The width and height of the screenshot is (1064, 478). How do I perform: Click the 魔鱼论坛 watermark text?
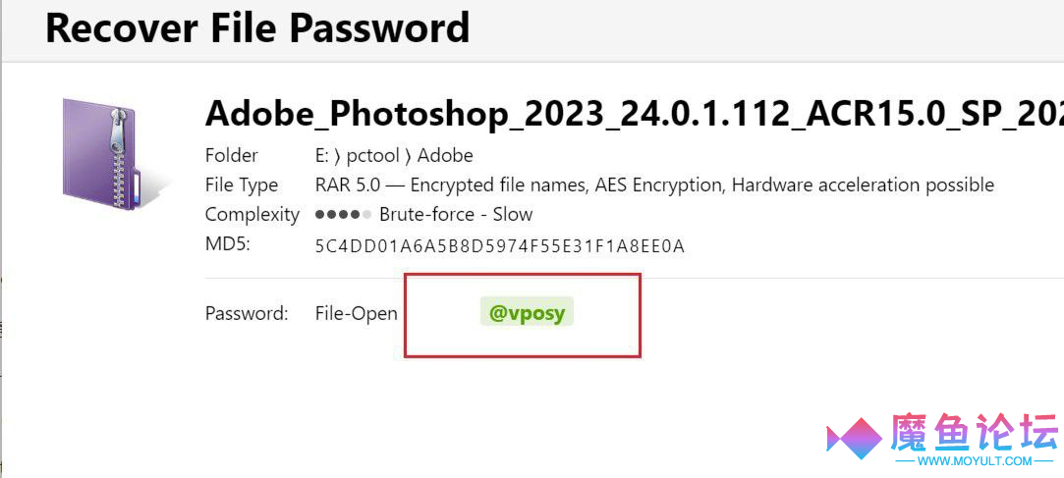975,432
